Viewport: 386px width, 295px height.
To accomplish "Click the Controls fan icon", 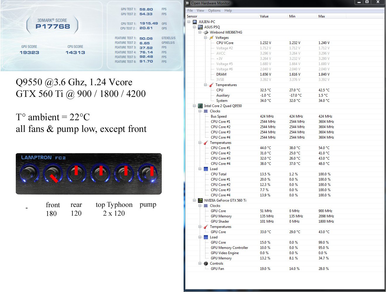I will tap(206, 263).
